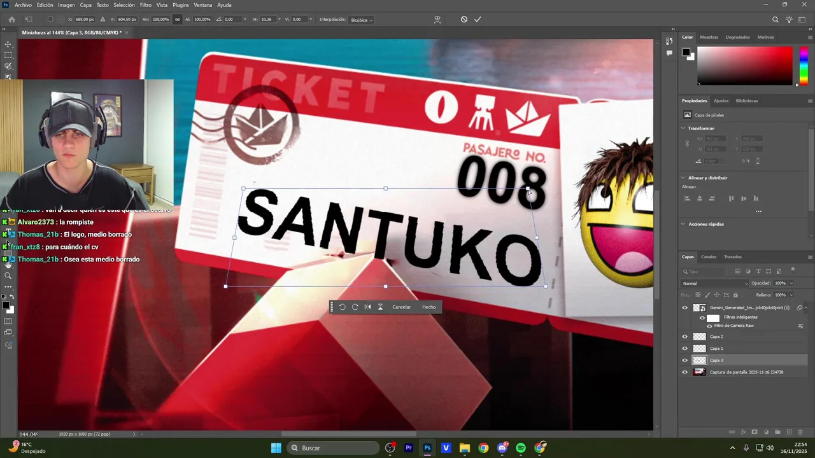
Task: Click Hecho in the contextual taskbar
Action: click(x=429, y=307)
